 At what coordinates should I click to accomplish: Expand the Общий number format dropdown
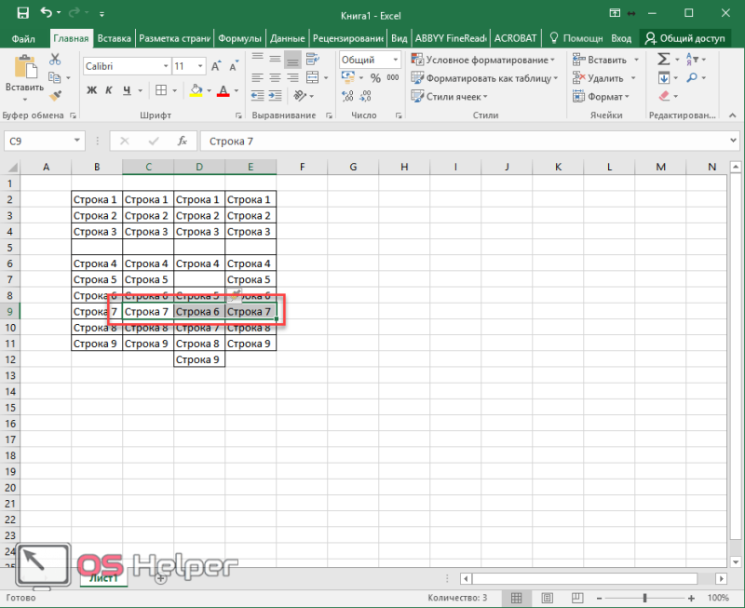[x=395, y=60]
